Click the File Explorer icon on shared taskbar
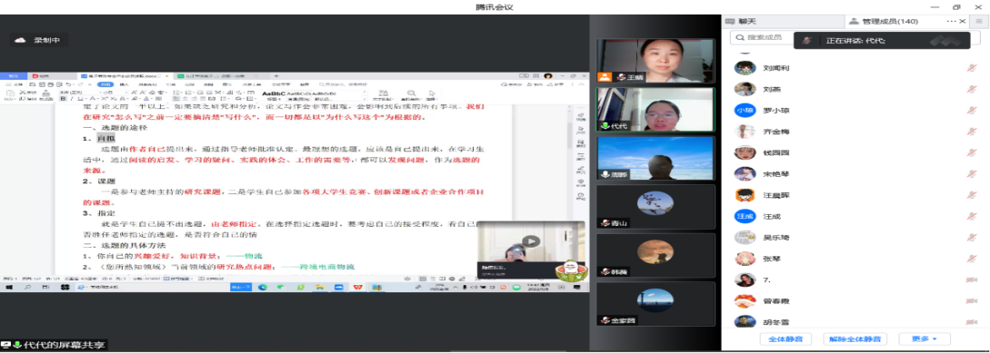This screenshot has height=353, width=990. coord(320,287)
